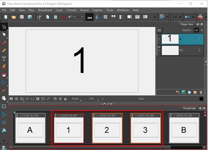Select the Brush tool in the left toolbar
Image resolution: width=208 pixels, height=150 pixels.
coord(4,42)
